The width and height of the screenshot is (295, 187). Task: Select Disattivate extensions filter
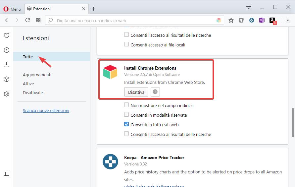[x=33, y=93]
